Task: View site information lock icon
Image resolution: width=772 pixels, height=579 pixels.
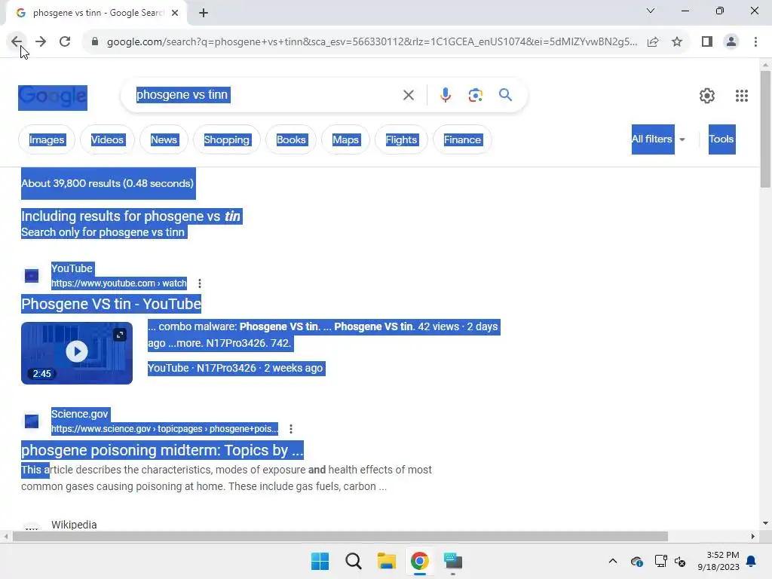Action: (x=95, y=42)
